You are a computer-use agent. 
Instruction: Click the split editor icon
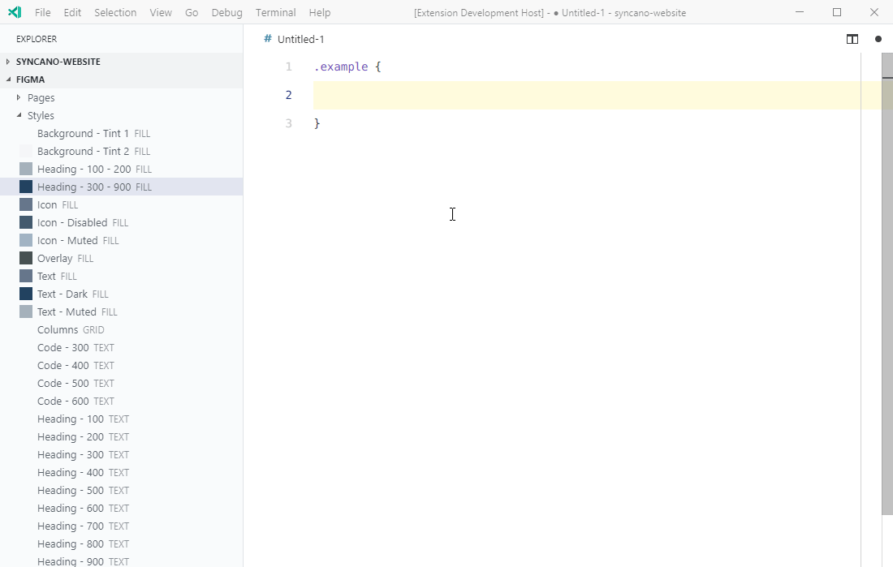click(851, 38)
